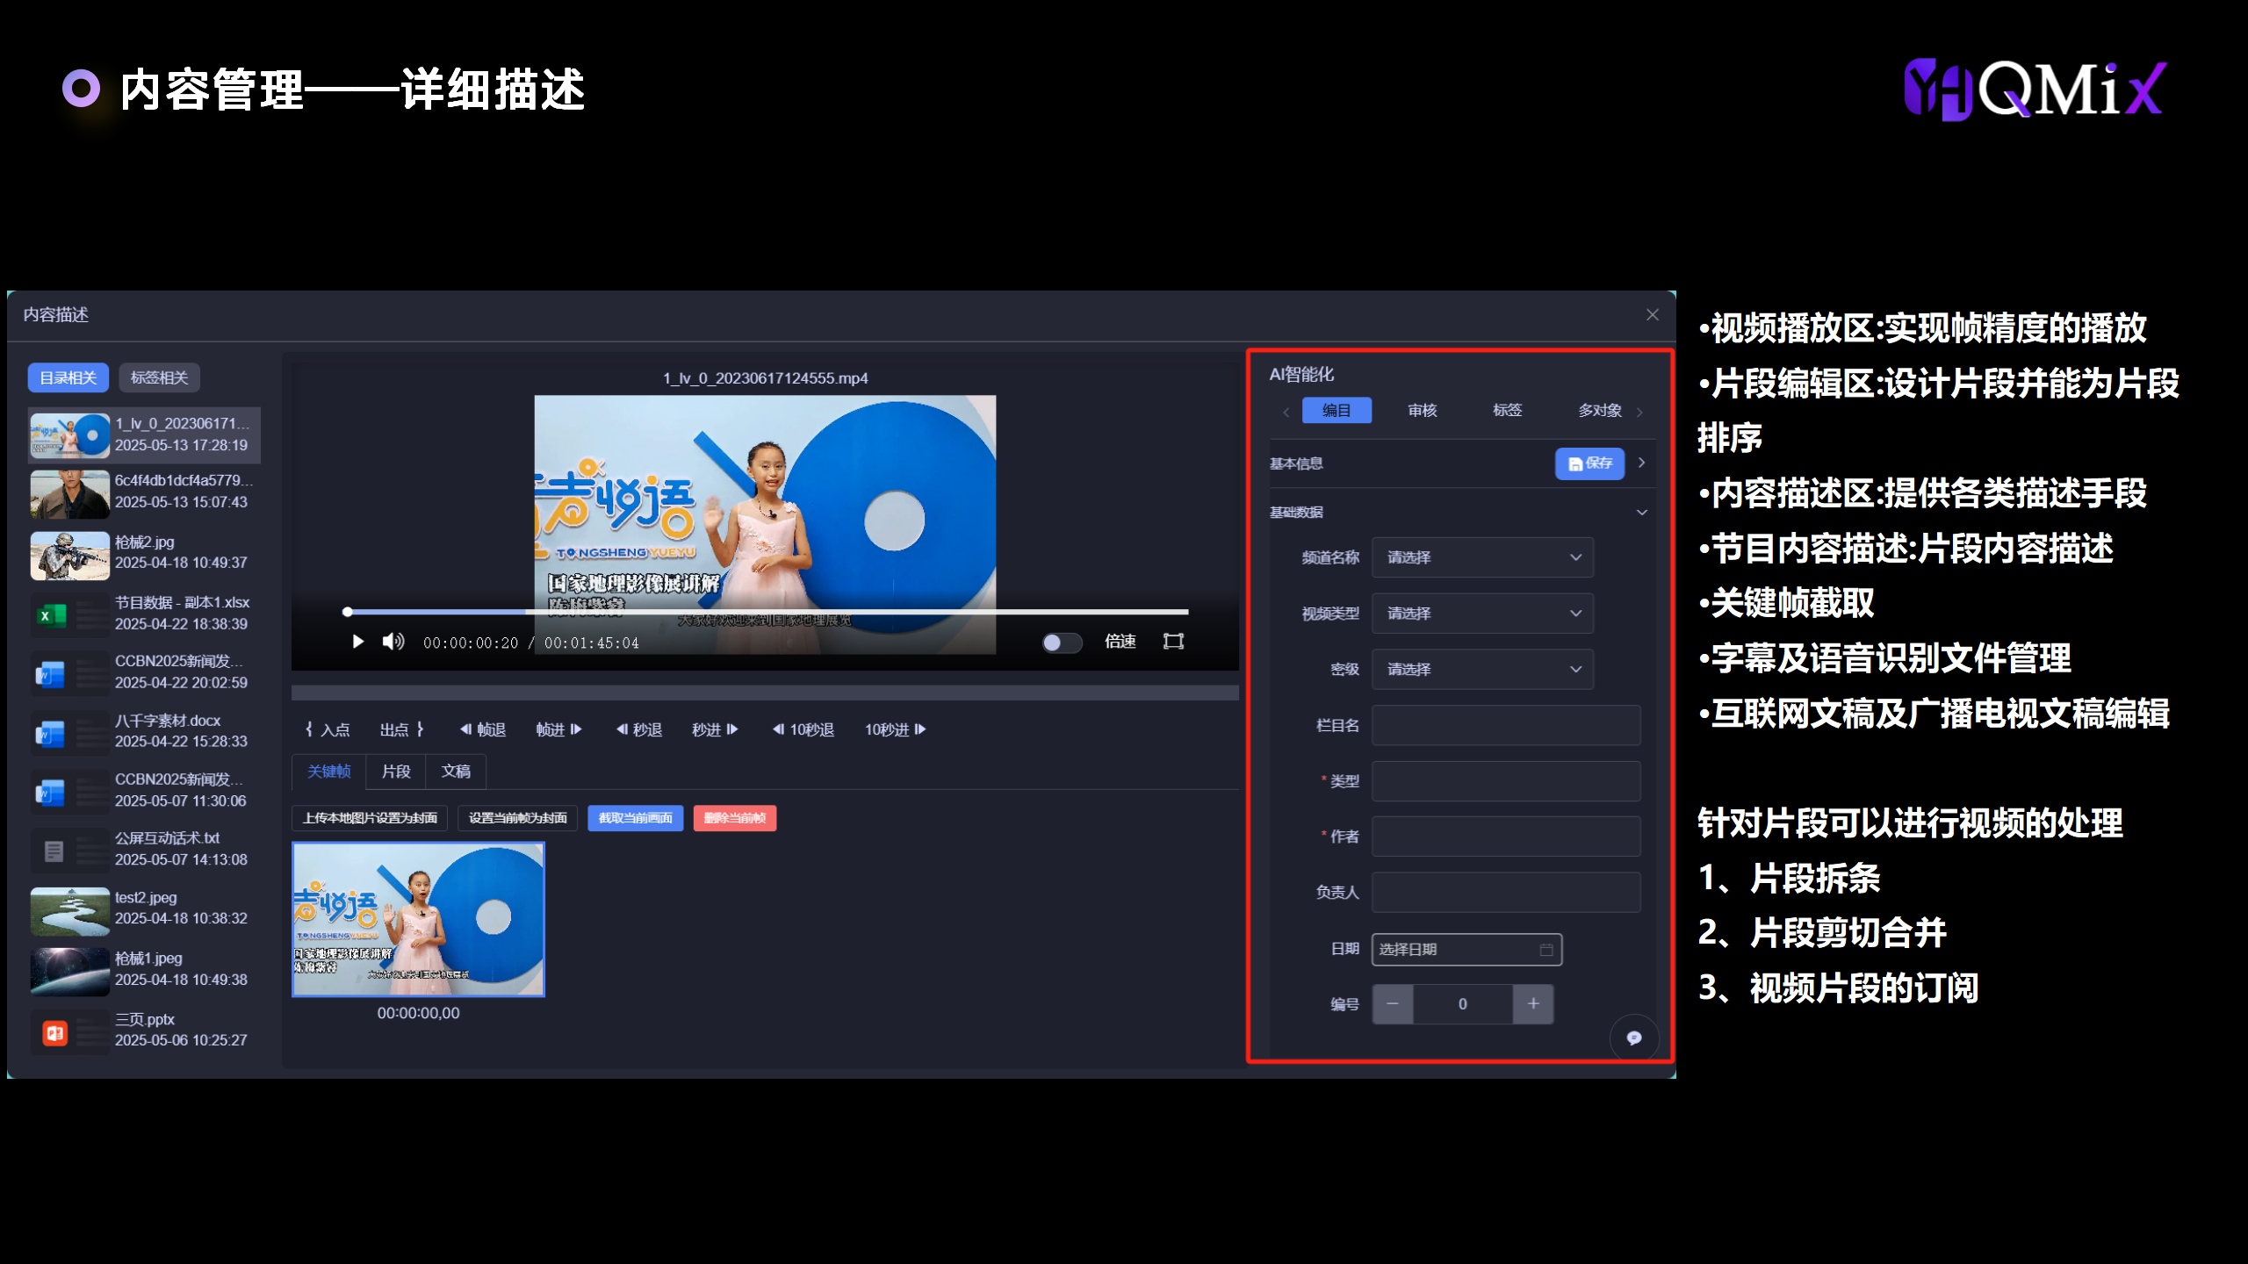Viewport: 2248px width, 1264px height.
Task: Switch to the 审核 tab
Action: 1422,410
